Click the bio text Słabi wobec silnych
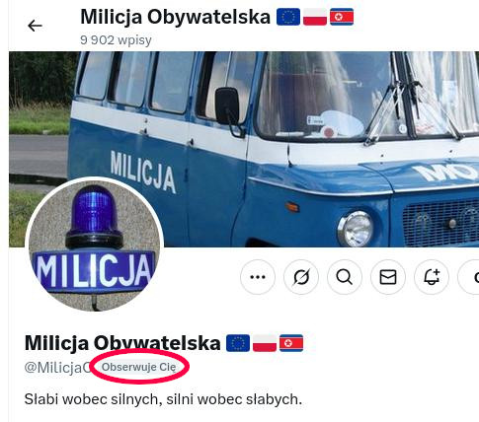This screenshot has height=422, width=479. pyautogui.click(x=163, y=399)
